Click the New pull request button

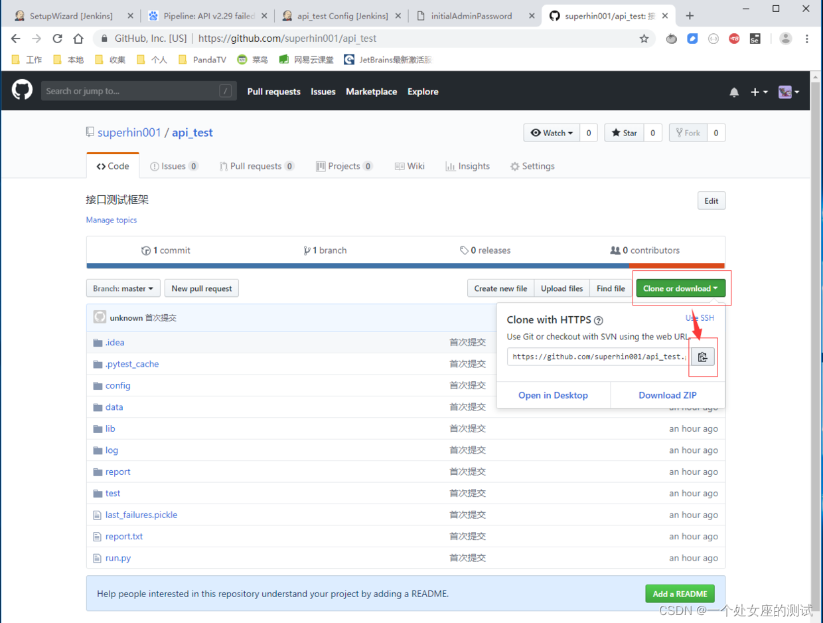[x=202, y=288]
